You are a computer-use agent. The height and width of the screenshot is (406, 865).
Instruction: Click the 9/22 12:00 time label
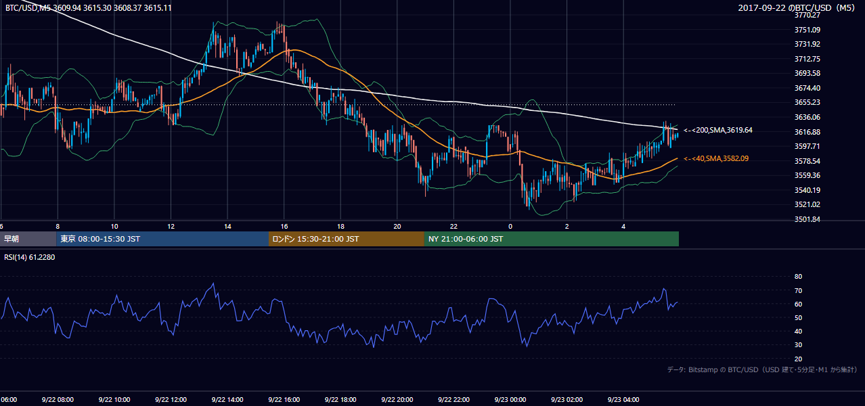171,400
